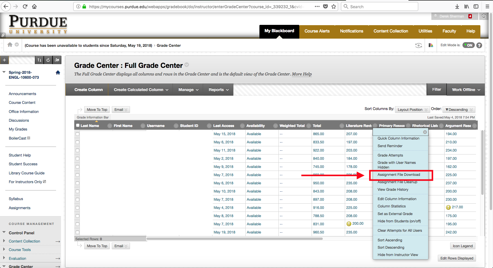Close the column context menu
493x268 pixels.
click(x=425, y=132)
